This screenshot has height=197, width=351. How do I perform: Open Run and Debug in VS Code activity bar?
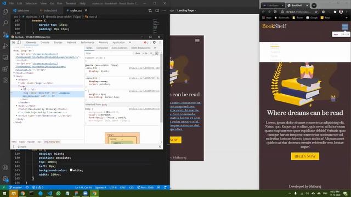5,46
